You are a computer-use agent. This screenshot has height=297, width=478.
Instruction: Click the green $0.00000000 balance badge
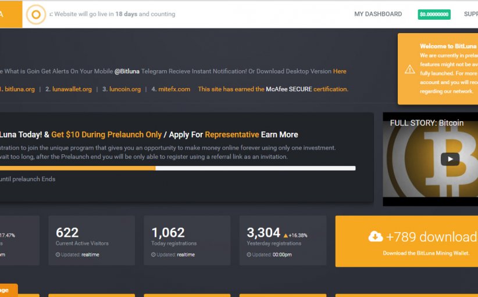coord(434,15)
